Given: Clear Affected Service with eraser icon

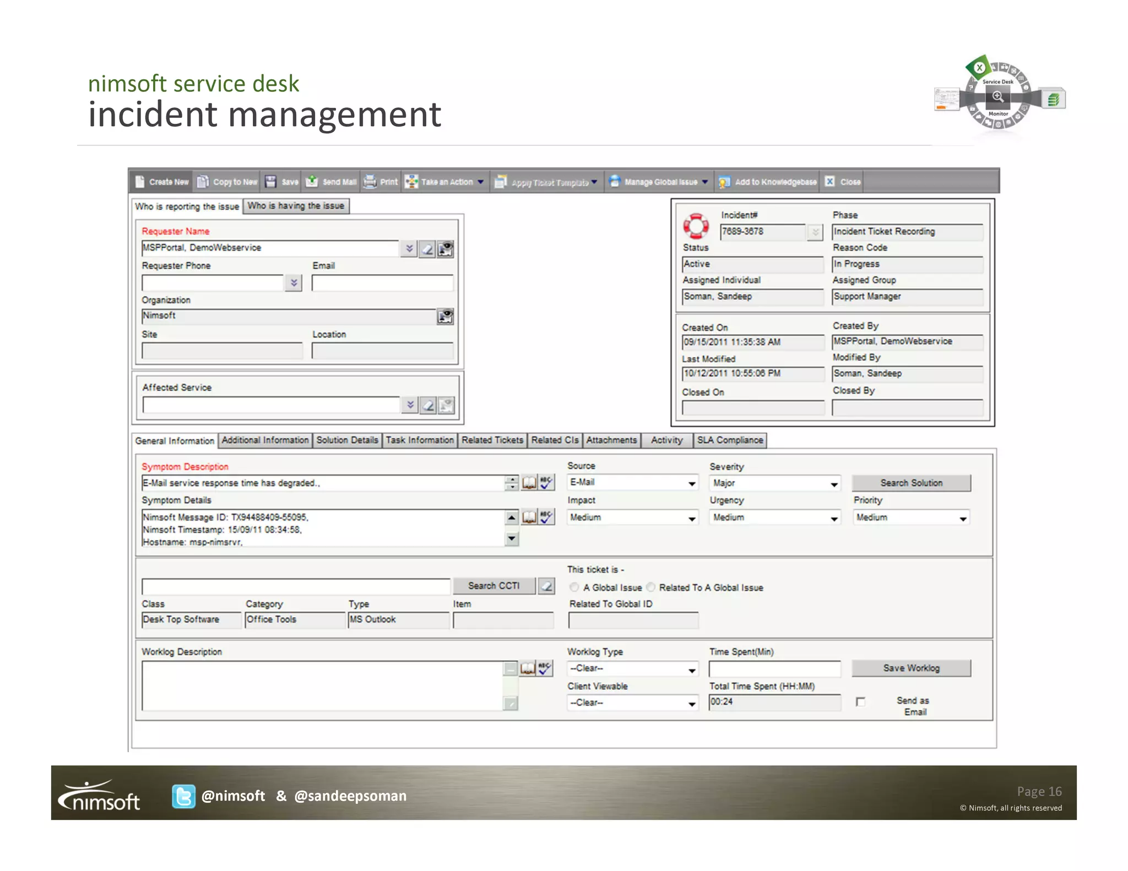Looking at the screenshot, I should (428, 406).
